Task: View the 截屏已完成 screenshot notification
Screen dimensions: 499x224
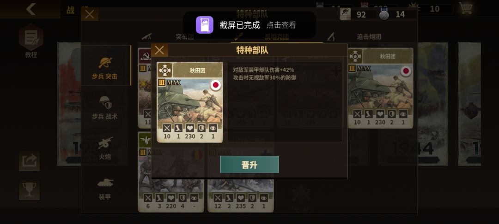Action: (249, 25)
